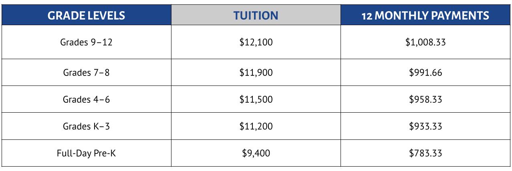Click the word PAYMENTS in blue header

459,16
